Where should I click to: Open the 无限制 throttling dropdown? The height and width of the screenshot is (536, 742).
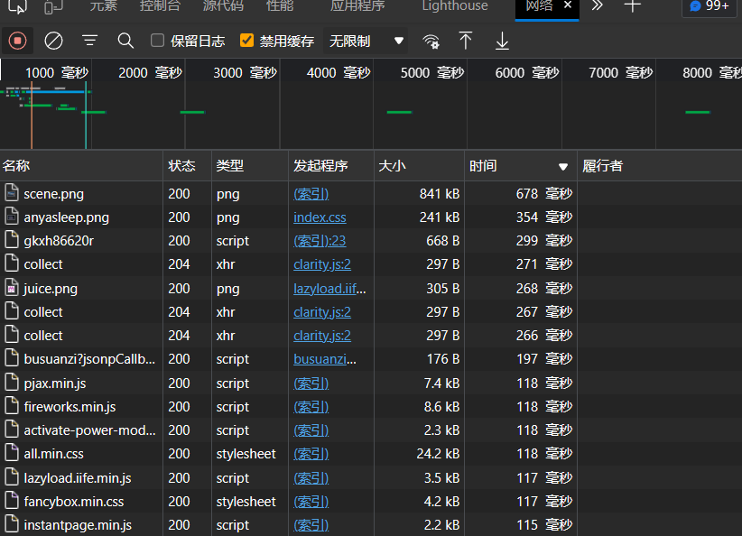tap(366, 42)
